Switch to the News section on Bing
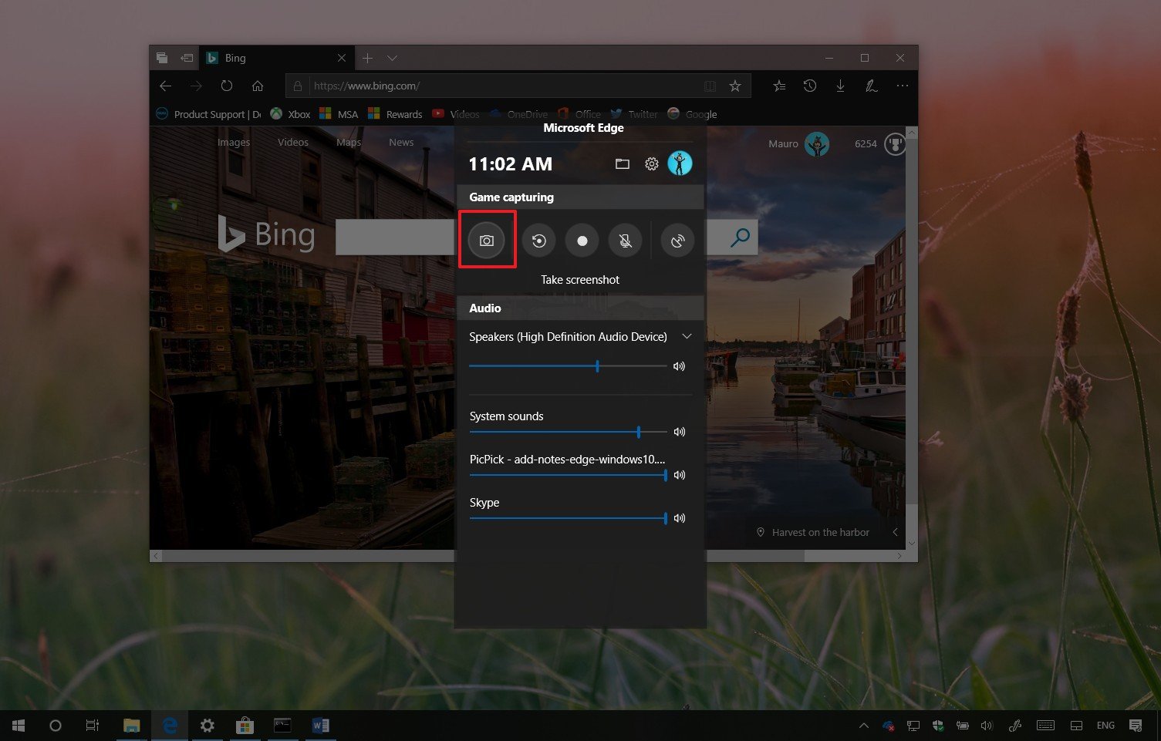The width and height of the screenshot is (1161, 741). coord(400,142)
